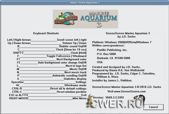Click the 'Version: V609.3.2.5991' text
The width and height of the screenshot is (169, 114).
(108, 97)
